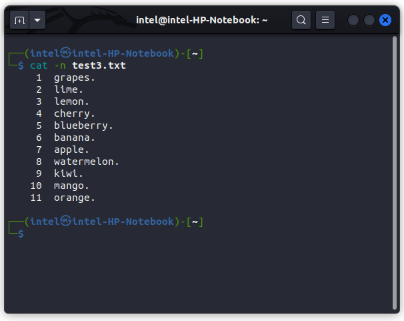404x321 pixels.
Task: Open the terminal search magnifier
Action: pyautogui.click(x=301, y=20)
